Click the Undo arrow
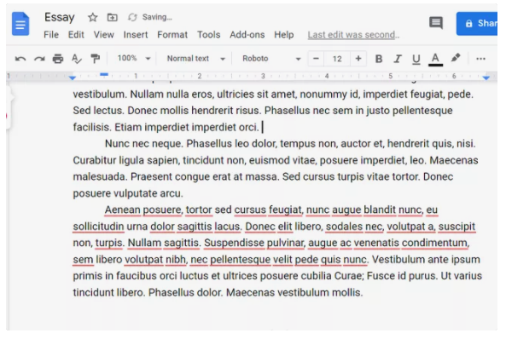Screen dimensions: 506x339 coord(20,59)
